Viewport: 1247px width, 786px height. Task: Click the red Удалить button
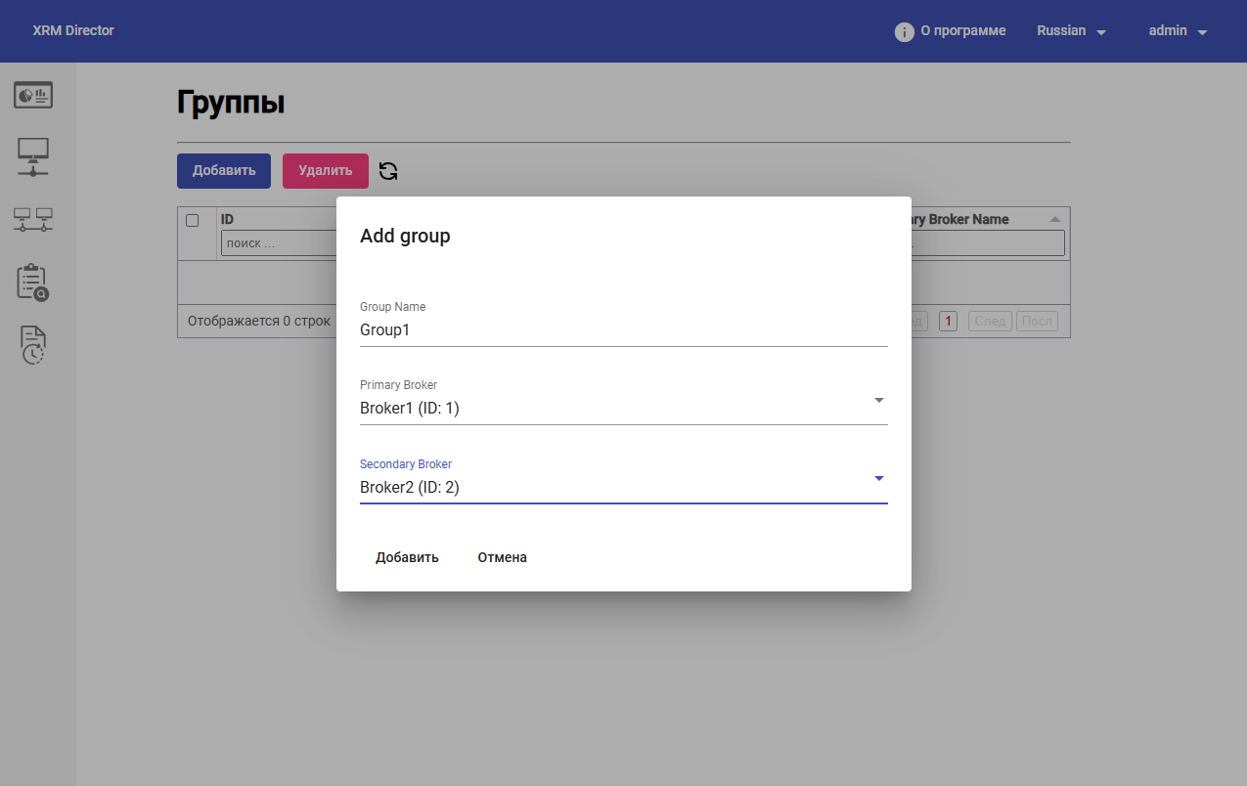click(x=325, y=171)
